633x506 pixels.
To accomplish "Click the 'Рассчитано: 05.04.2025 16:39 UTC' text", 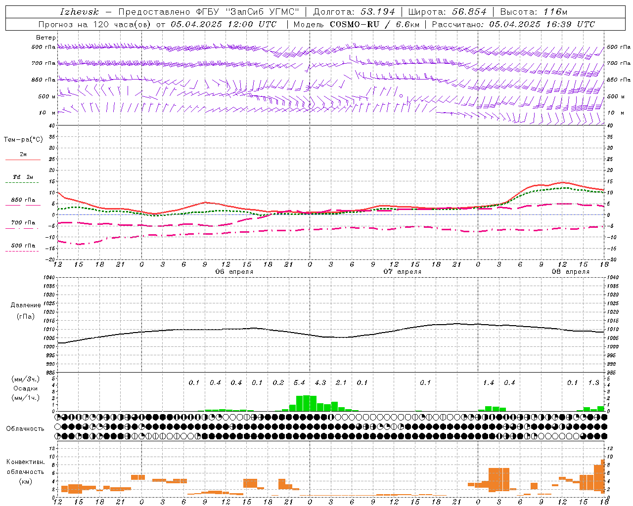I will point(513,24).
